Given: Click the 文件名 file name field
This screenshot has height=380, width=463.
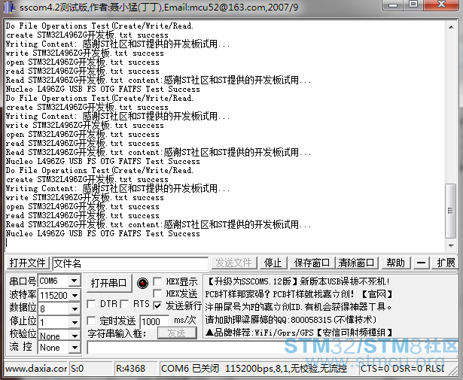Looking at the screenshot, I should pyautogui.click(x=130, y=263).
